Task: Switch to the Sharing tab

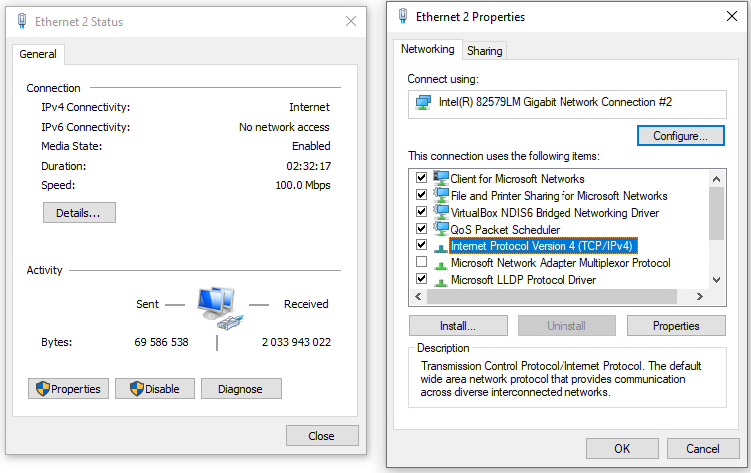Action: tap(485, 51)
